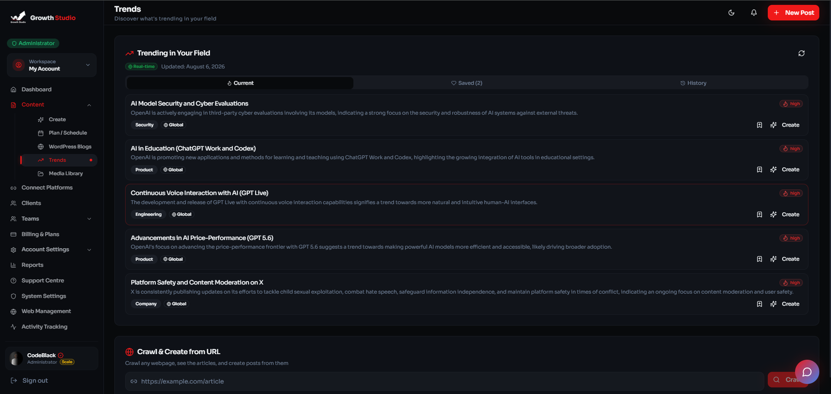Expand the Workspace My Account dropdown

tap(52, 65)
